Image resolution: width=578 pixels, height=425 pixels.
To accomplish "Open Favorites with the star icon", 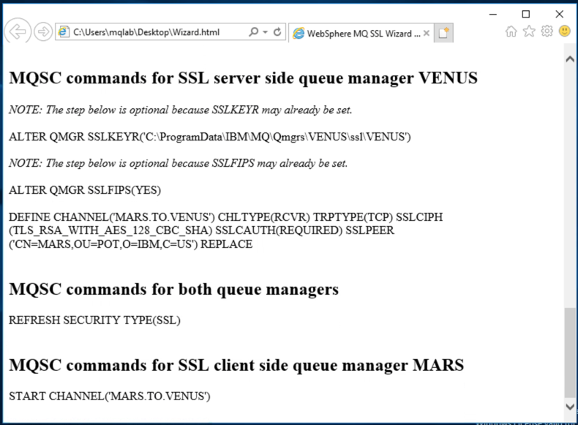I will point(529,31).
